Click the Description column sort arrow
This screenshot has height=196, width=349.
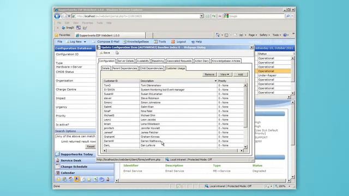[x=215, y=81]
